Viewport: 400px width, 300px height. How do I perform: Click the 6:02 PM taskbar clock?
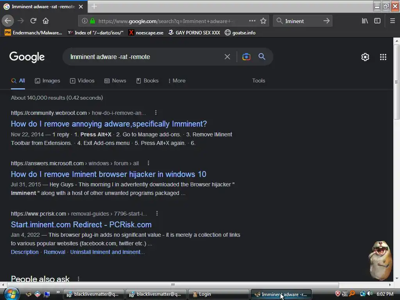coord(385,294)
